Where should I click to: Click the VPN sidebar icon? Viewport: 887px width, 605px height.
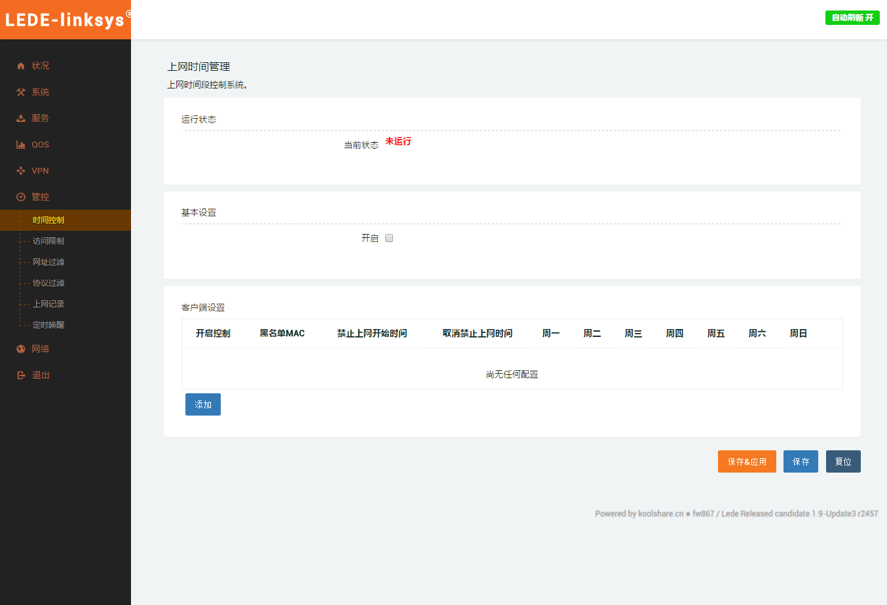pos(21,171)
